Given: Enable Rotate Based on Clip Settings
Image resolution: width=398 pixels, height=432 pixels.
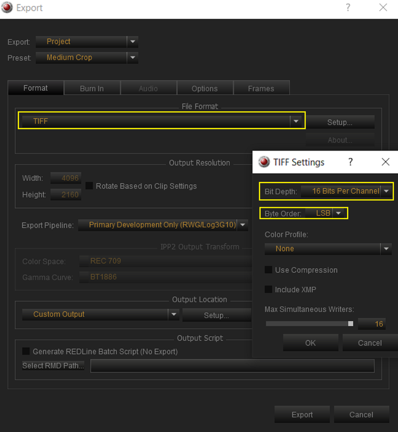Looking at the screenshot, I should (x=89, y=186).
